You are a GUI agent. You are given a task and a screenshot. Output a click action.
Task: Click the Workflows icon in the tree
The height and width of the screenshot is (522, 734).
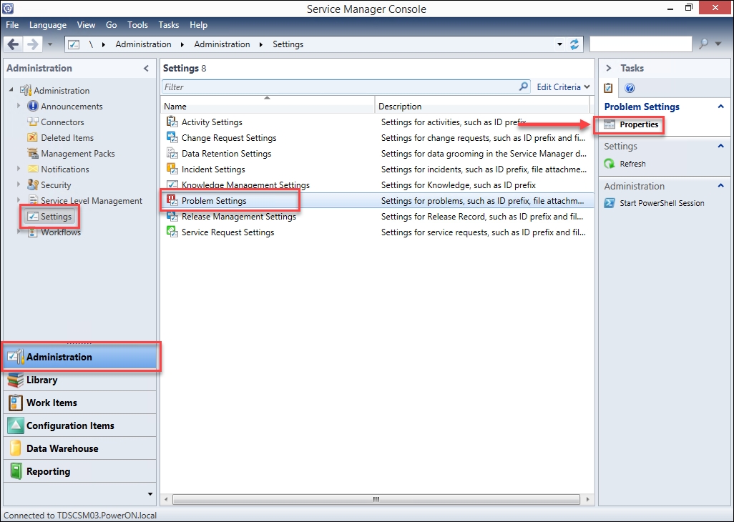33,232
